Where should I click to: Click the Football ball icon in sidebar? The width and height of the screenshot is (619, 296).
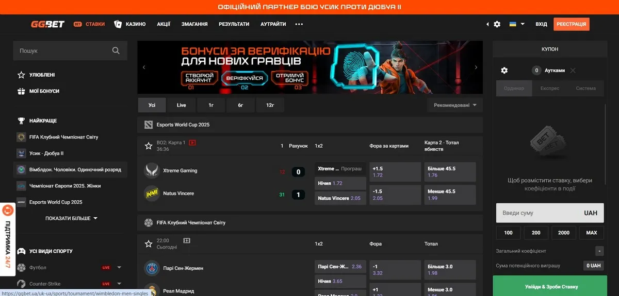(x=21, y=268)
